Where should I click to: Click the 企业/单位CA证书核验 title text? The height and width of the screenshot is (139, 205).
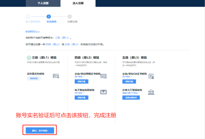coord(135,74)
